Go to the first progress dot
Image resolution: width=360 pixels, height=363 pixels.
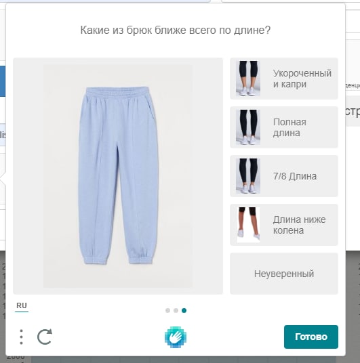167,310
